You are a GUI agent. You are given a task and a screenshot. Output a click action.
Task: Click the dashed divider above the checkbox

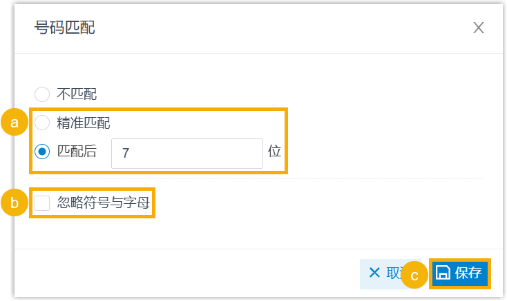point(387,179)
